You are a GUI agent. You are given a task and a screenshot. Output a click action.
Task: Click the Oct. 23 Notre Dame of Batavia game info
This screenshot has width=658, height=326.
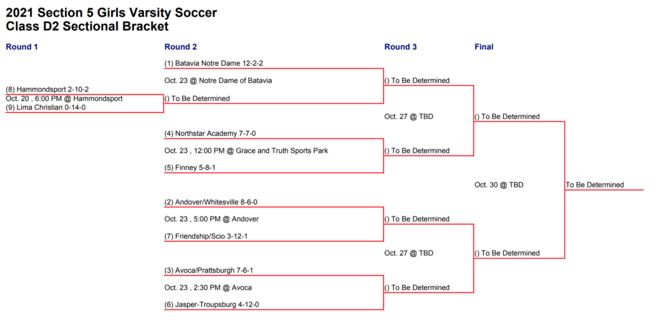tap(218, 80)
